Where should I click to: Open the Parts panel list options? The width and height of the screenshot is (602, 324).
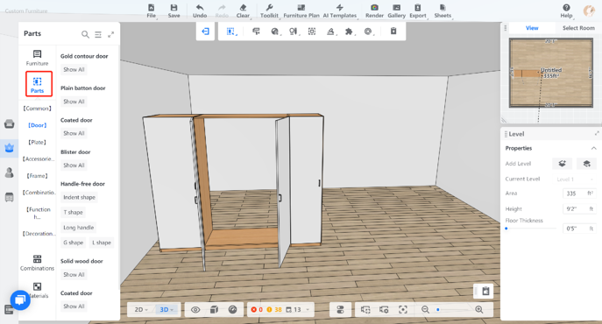(98, 34)
